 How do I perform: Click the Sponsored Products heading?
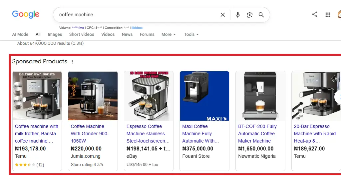click(40, 61)
